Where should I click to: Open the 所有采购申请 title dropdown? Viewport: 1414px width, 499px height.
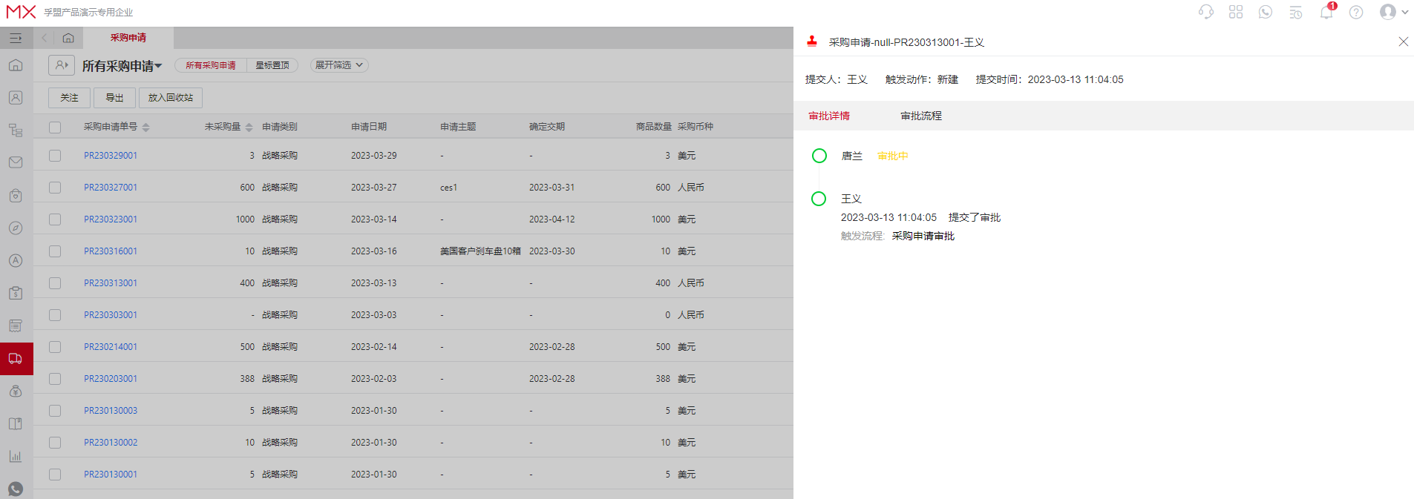122,66
